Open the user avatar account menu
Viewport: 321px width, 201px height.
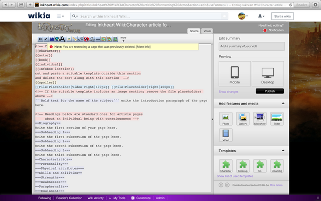[243, 16]
